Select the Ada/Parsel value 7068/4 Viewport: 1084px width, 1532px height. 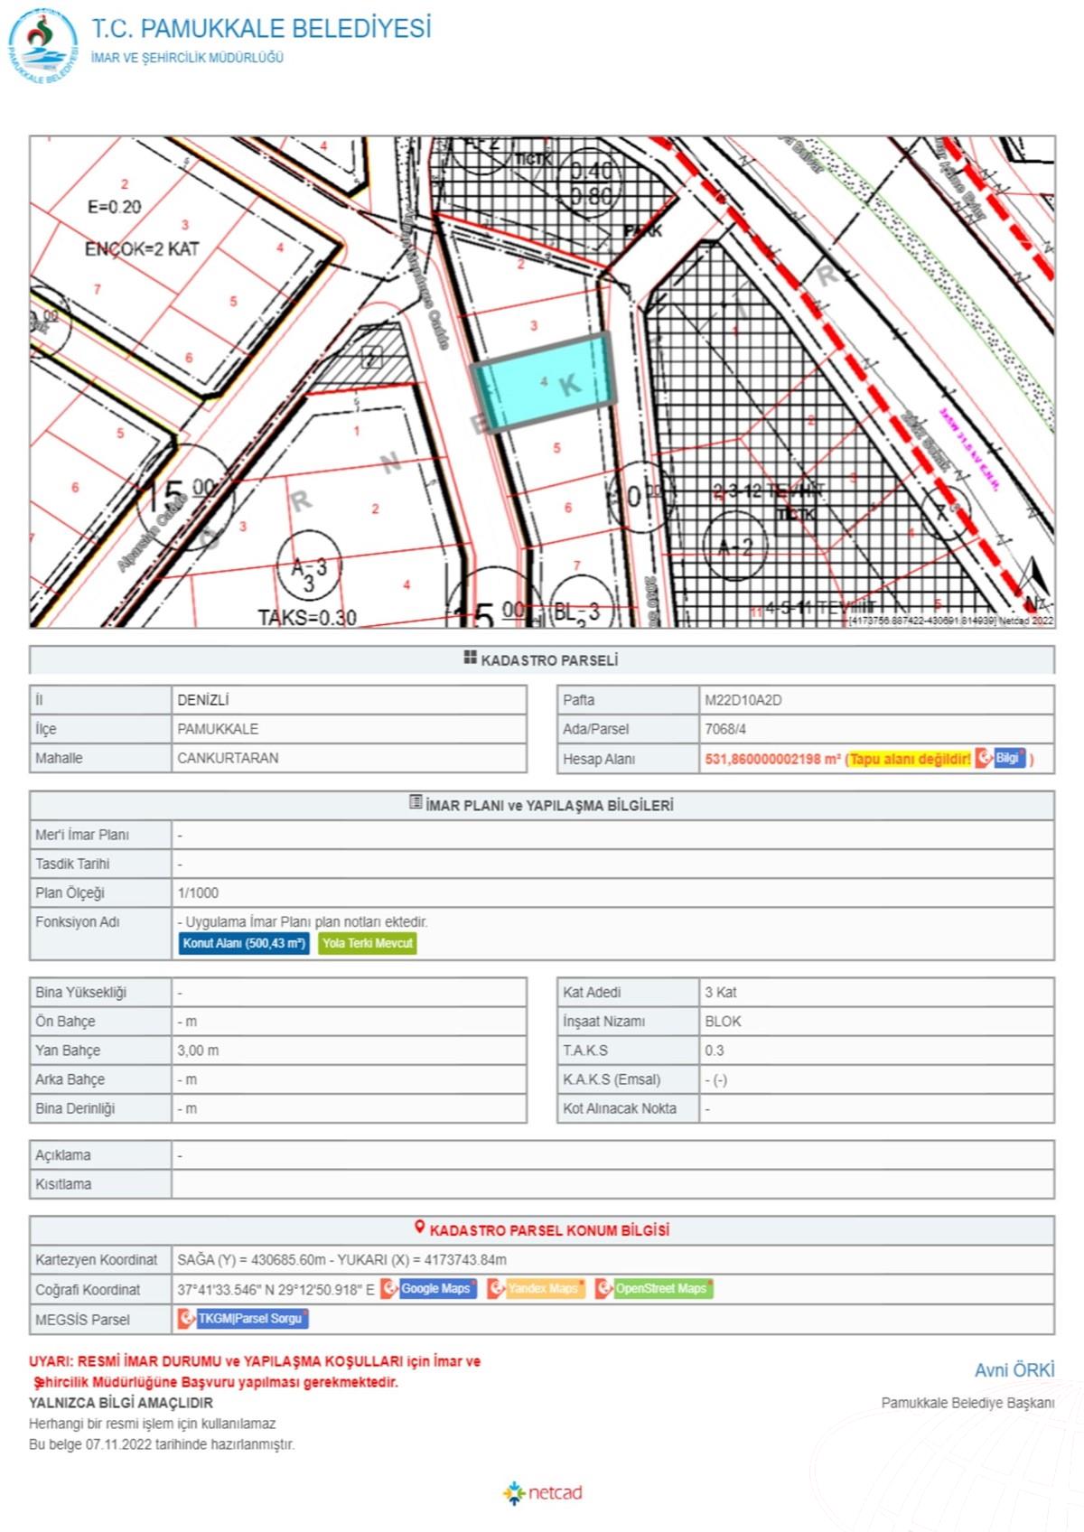(725, 729)
